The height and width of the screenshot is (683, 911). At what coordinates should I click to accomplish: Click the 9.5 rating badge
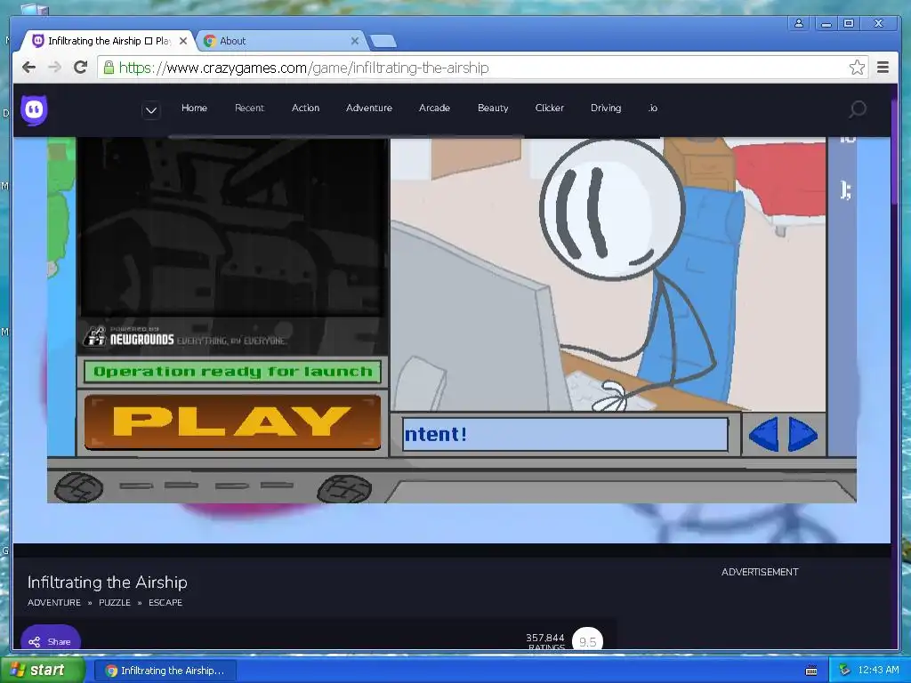[x=587, y=641]
